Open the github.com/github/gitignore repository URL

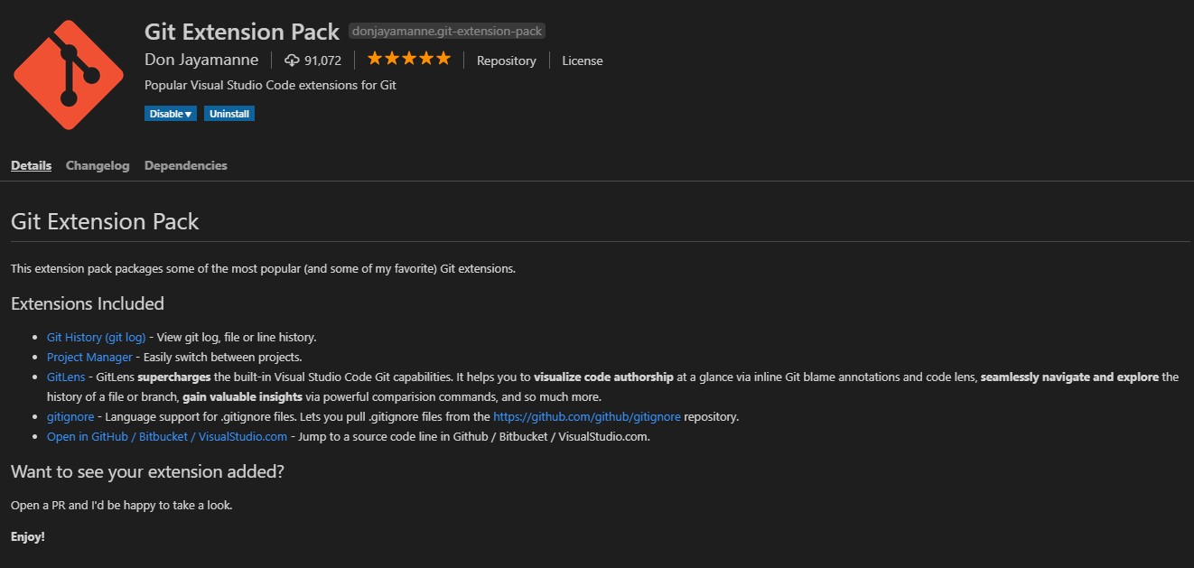586,416
